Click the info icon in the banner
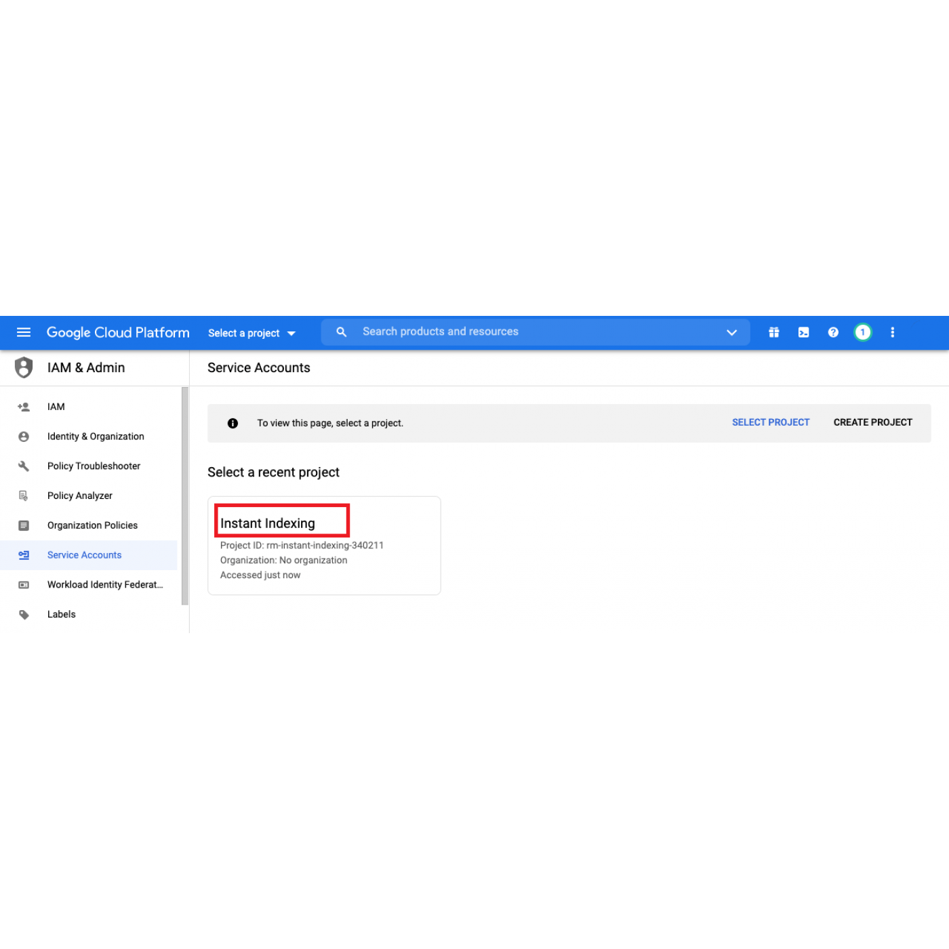 tap(233, 423)
